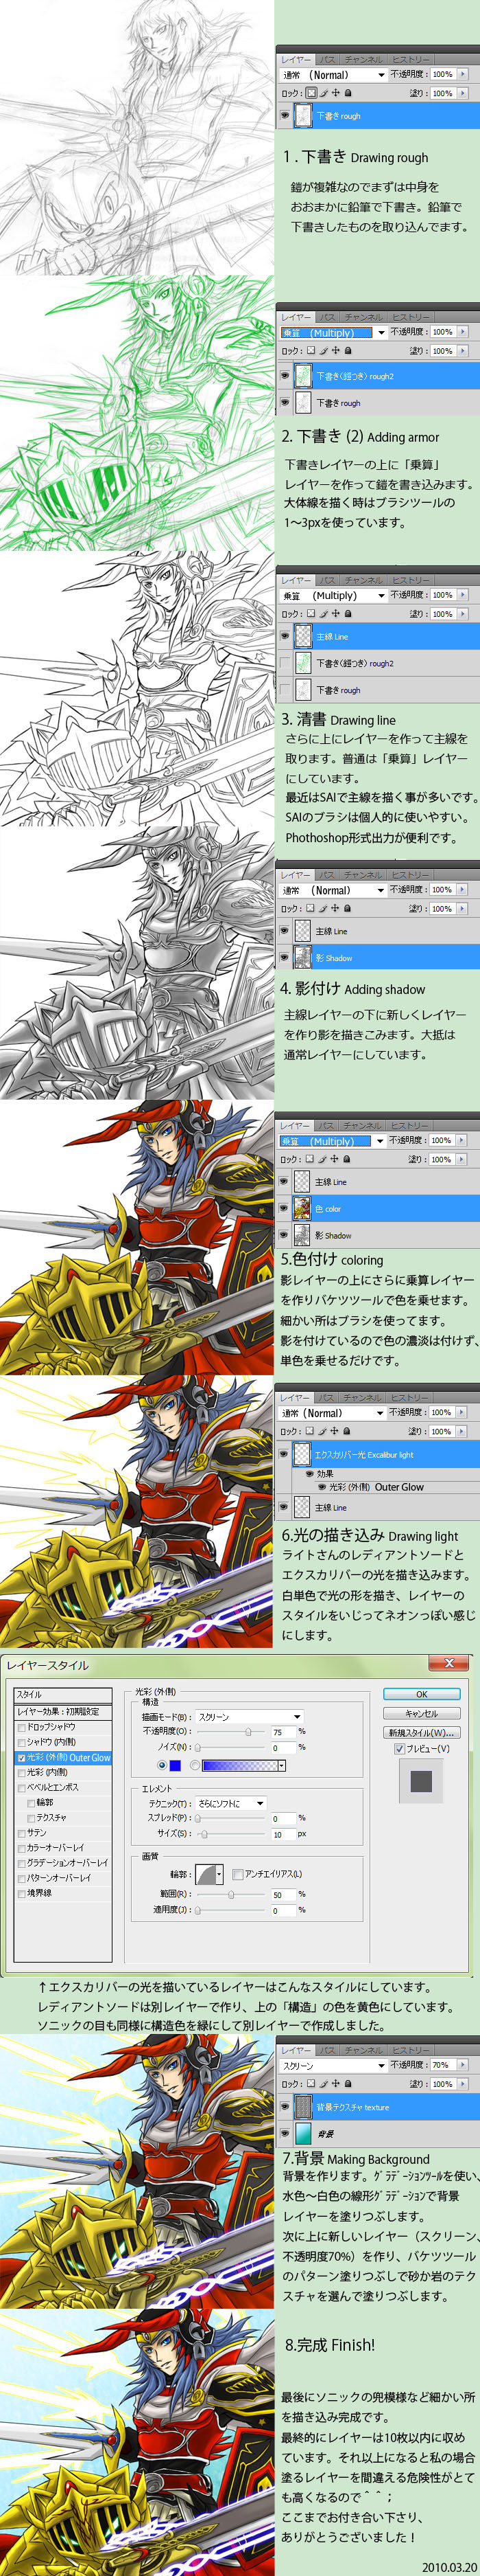Click lock transparent pixels icon in the single rough-layer panel
Viewport: 480px width, 2576px height.
[x=313, y=93]
